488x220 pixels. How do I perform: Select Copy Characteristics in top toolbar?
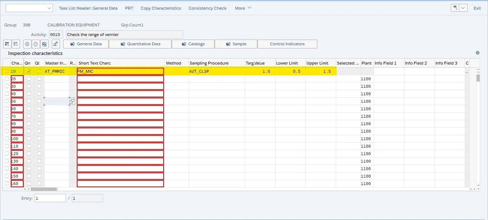tap(161, 8)
